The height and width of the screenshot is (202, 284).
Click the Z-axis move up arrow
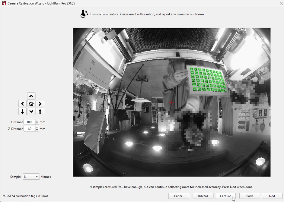(40, 112)
